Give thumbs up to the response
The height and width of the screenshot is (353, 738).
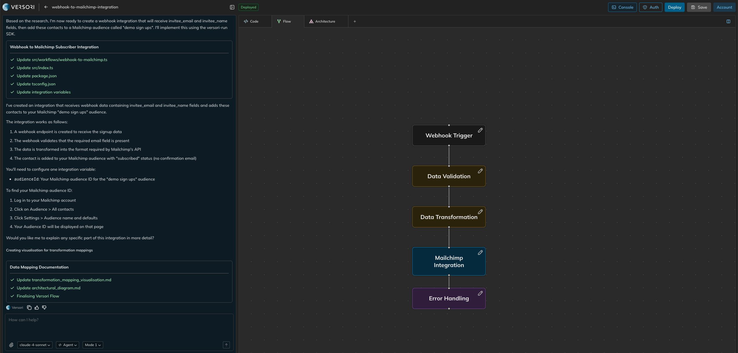click(x=37, y=308)
